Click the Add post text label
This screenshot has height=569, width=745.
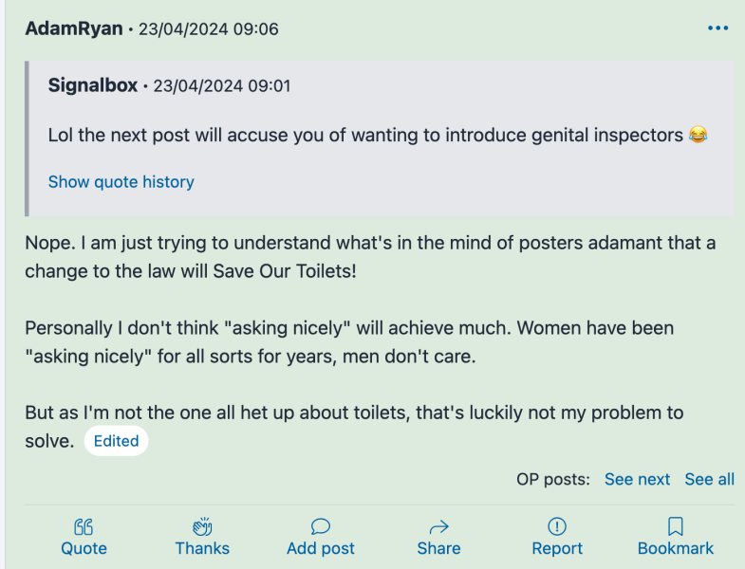click(321, 548)
